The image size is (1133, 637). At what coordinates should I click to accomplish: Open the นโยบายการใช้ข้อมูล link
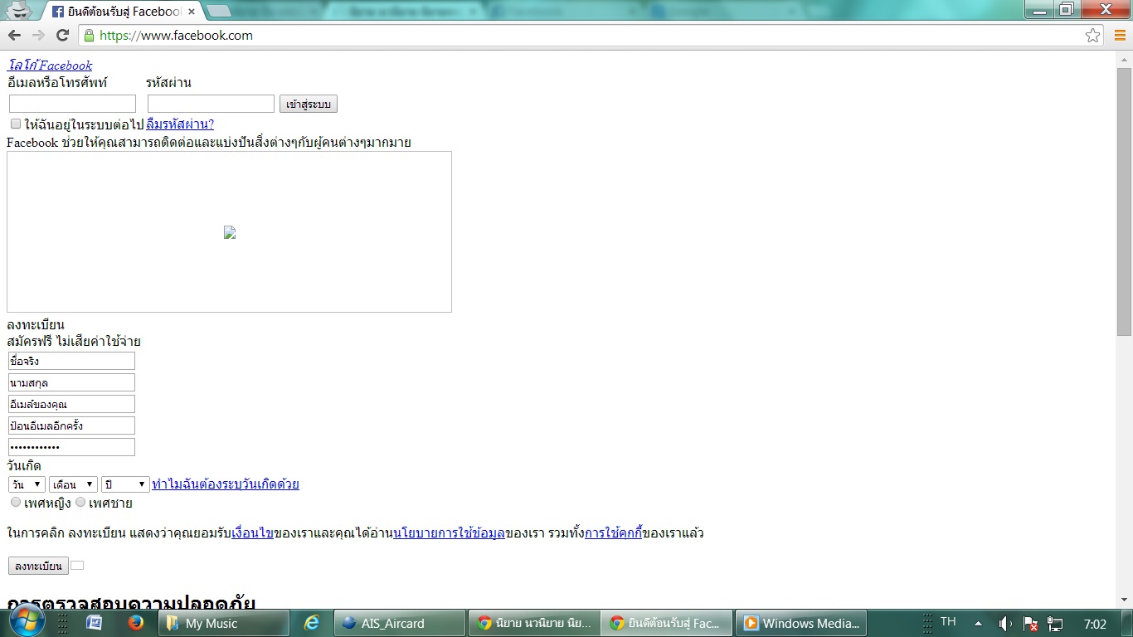[449, 533]
